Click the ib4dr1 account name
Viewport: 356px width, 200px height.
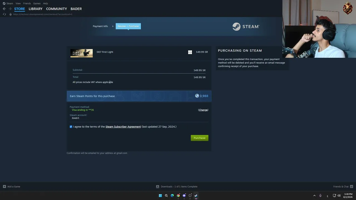[x=76, y=118]
